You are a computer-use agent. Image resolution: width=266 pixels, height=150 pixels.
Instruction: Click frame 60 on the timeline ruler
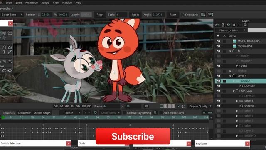108,117
